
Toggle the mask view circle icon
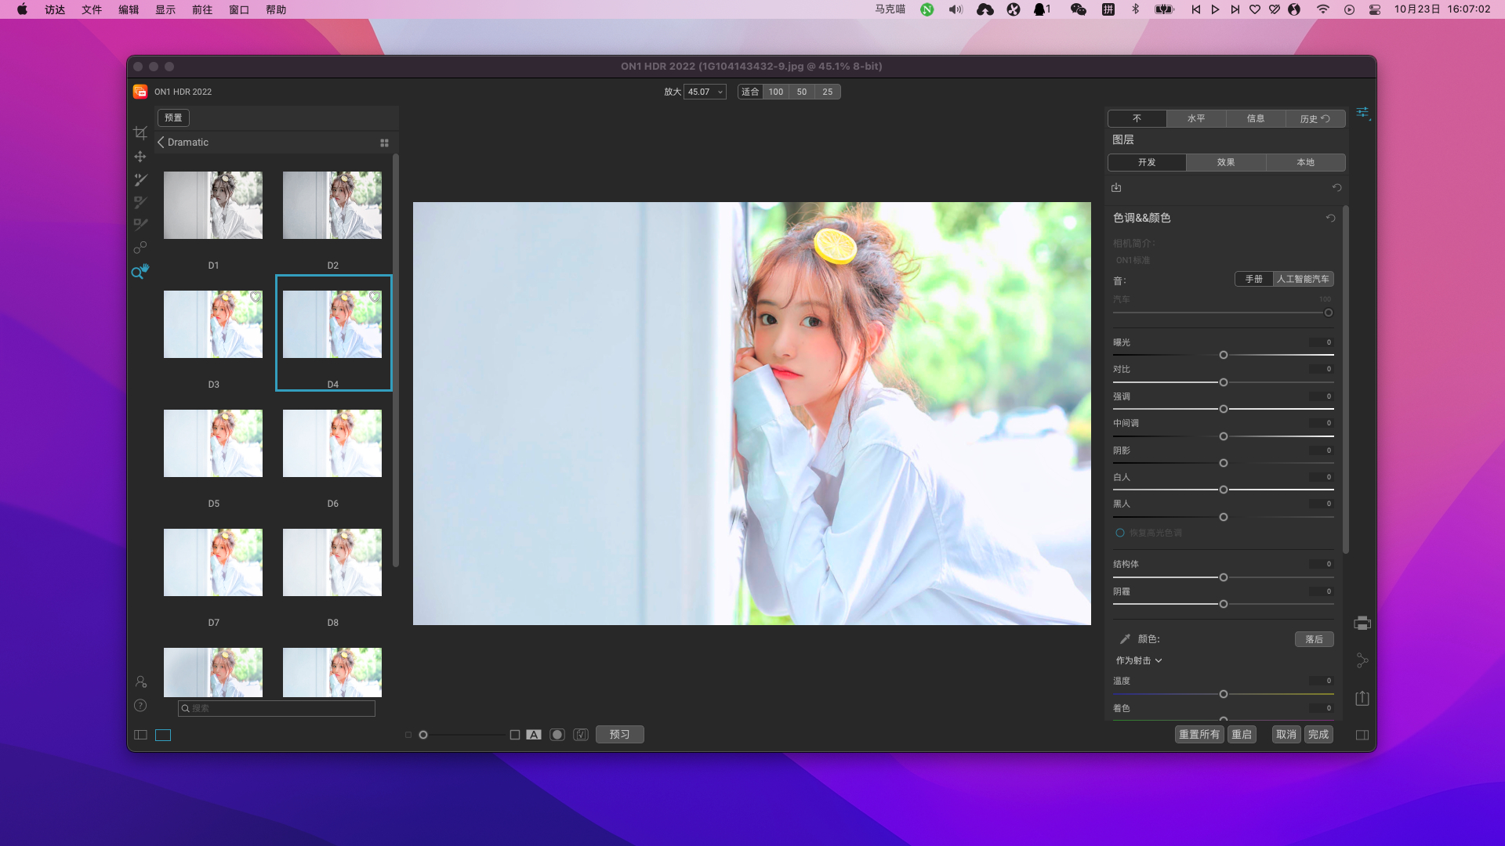(x=557, y=735)
